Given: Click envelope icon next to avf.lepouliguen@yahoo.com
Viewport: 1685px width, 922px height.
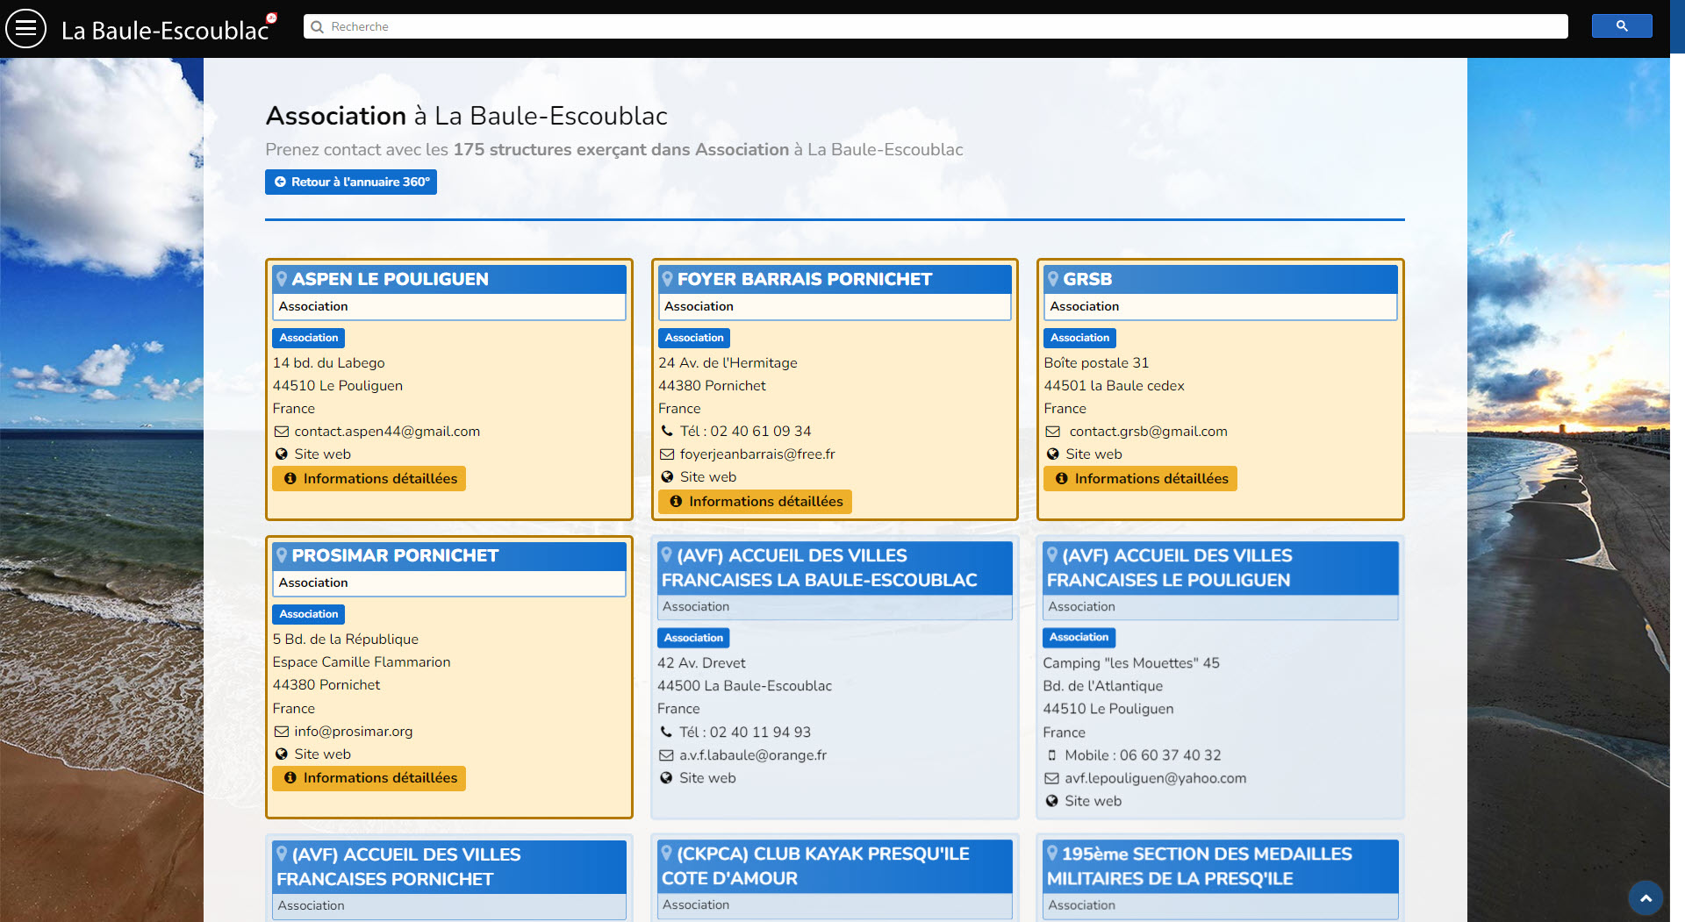Looking at the screenshot, I should point(1051,779).
